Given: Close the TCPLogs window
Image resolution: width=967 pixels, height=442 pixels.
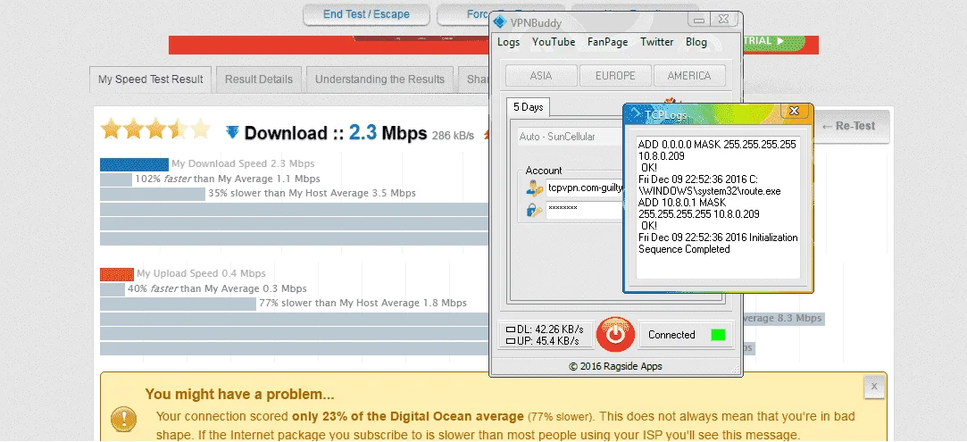Looking at the screenshot, I should tap(795, 111).
